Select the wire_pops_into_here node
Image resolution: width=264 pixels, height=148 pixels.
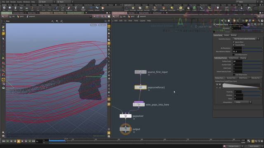tap(139, 104)
